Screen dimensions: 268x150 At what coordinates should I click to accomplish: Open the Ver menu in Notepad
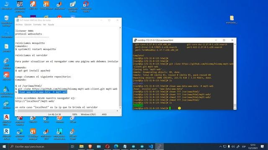tap(44, 25)
